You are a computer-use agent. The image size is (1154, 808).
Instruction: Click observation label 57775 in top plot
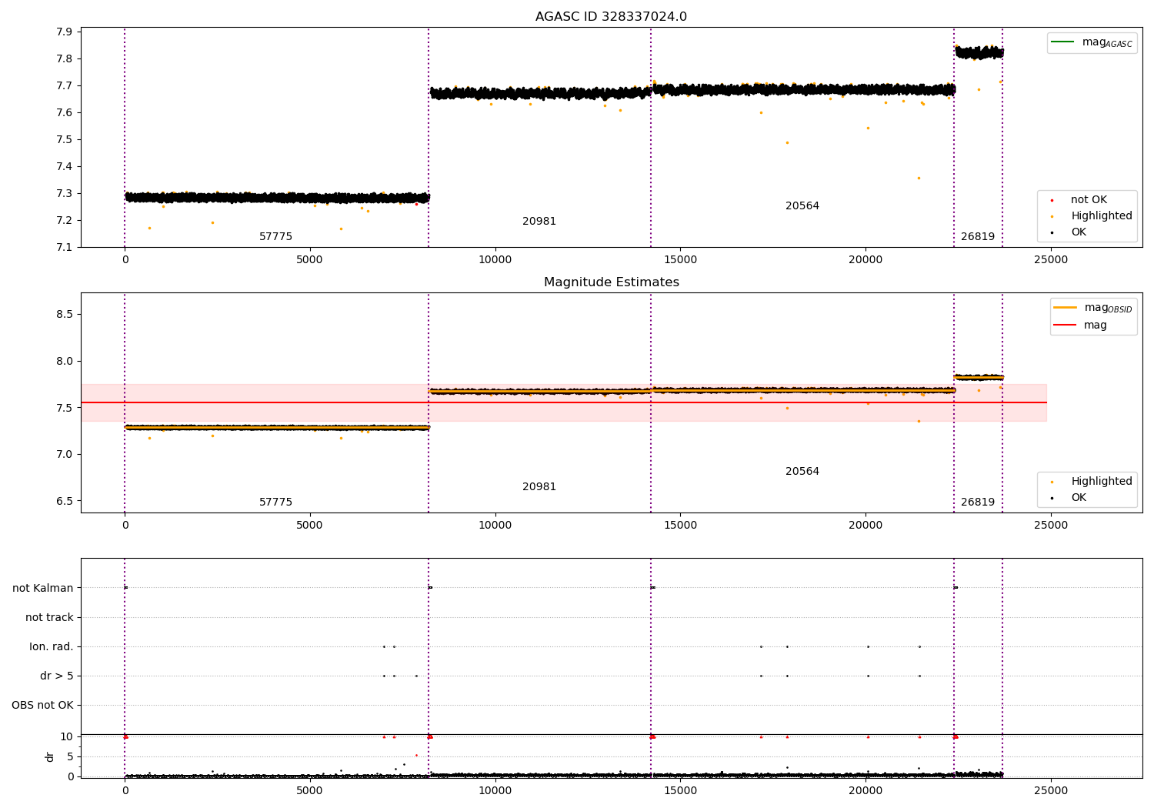click(x=275, y=237)
